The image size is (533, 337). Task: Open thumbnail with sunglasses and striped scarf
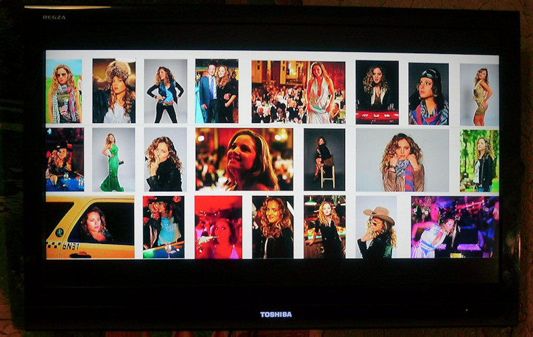[64, 91]
